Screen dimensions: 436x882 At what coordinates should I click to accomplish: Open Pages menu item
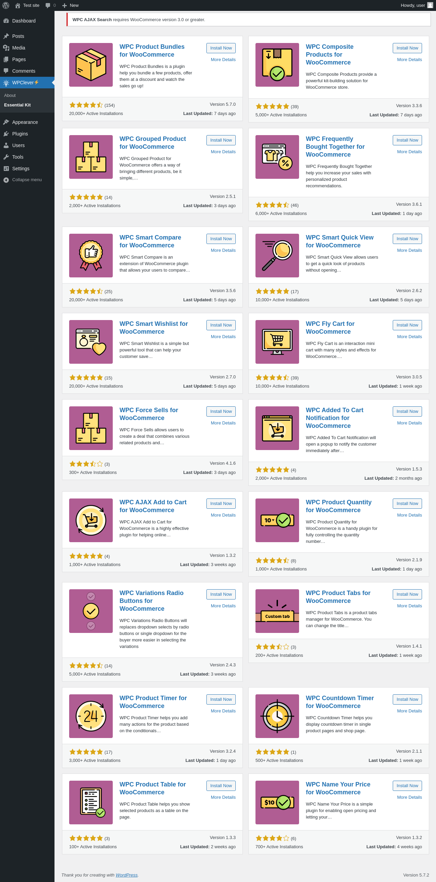[x=27, y=60]
